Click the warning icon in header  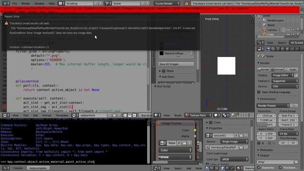coord(187,3)
